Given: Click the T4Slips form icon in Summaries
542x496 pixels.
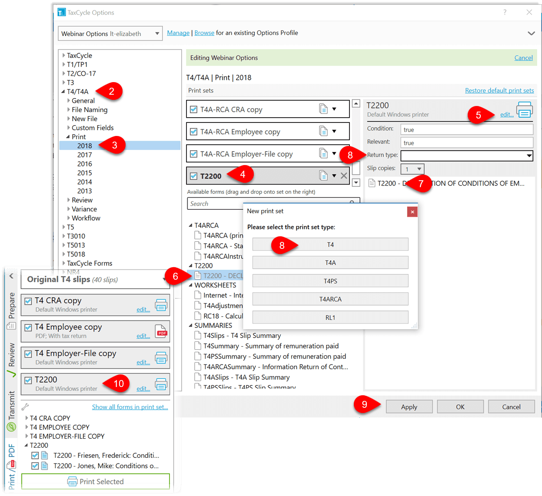Looking at the screenshot, I should tap(198, 336).
